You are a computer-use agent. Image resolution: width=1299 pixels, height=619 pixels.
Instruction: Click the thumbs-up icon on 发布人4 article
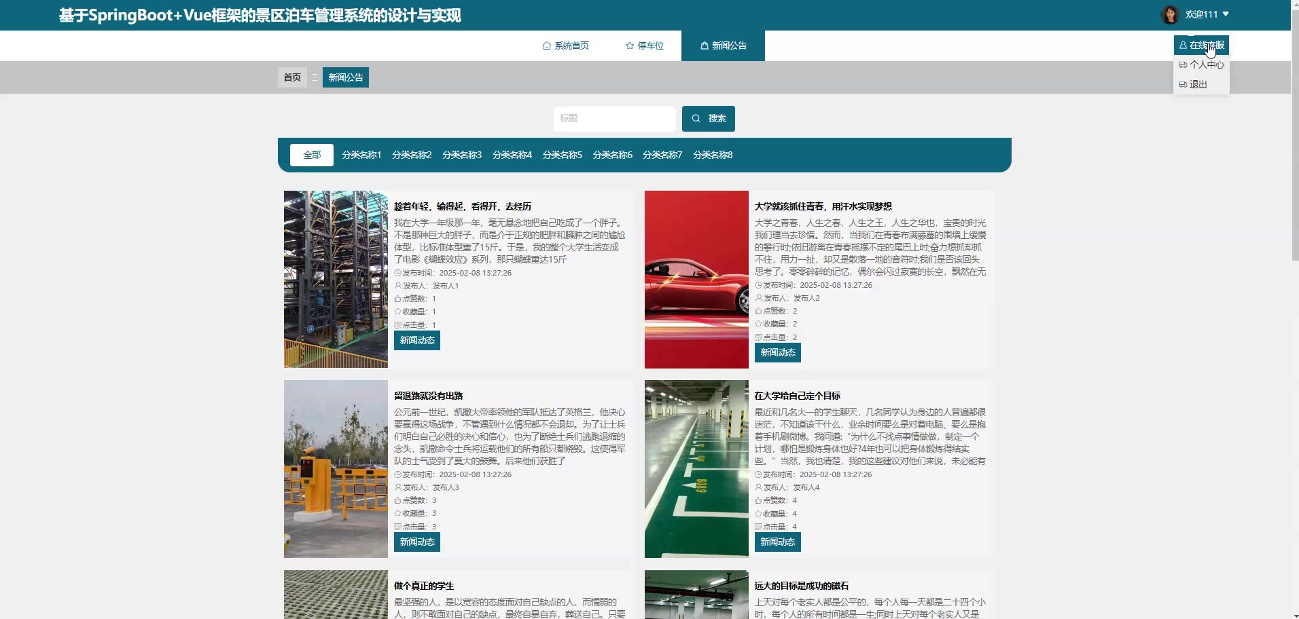coord(759,500)
